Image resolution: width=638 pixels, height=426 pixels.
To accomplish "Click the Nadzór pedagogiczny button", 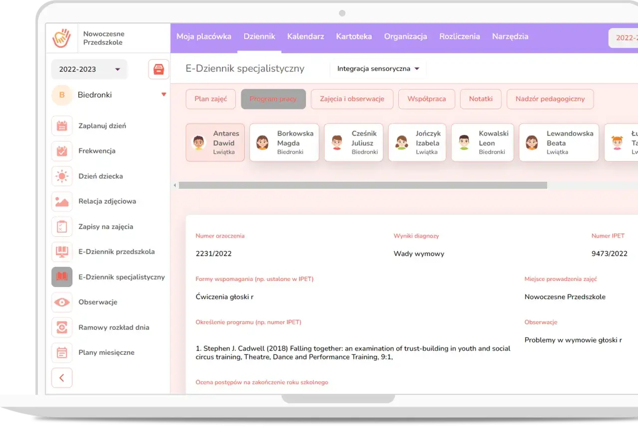I will (x=550, y=99).
